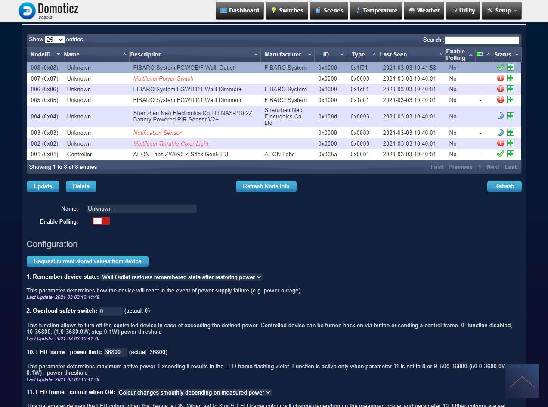Click moon sleeping icon for node 004

click(500, 116)
